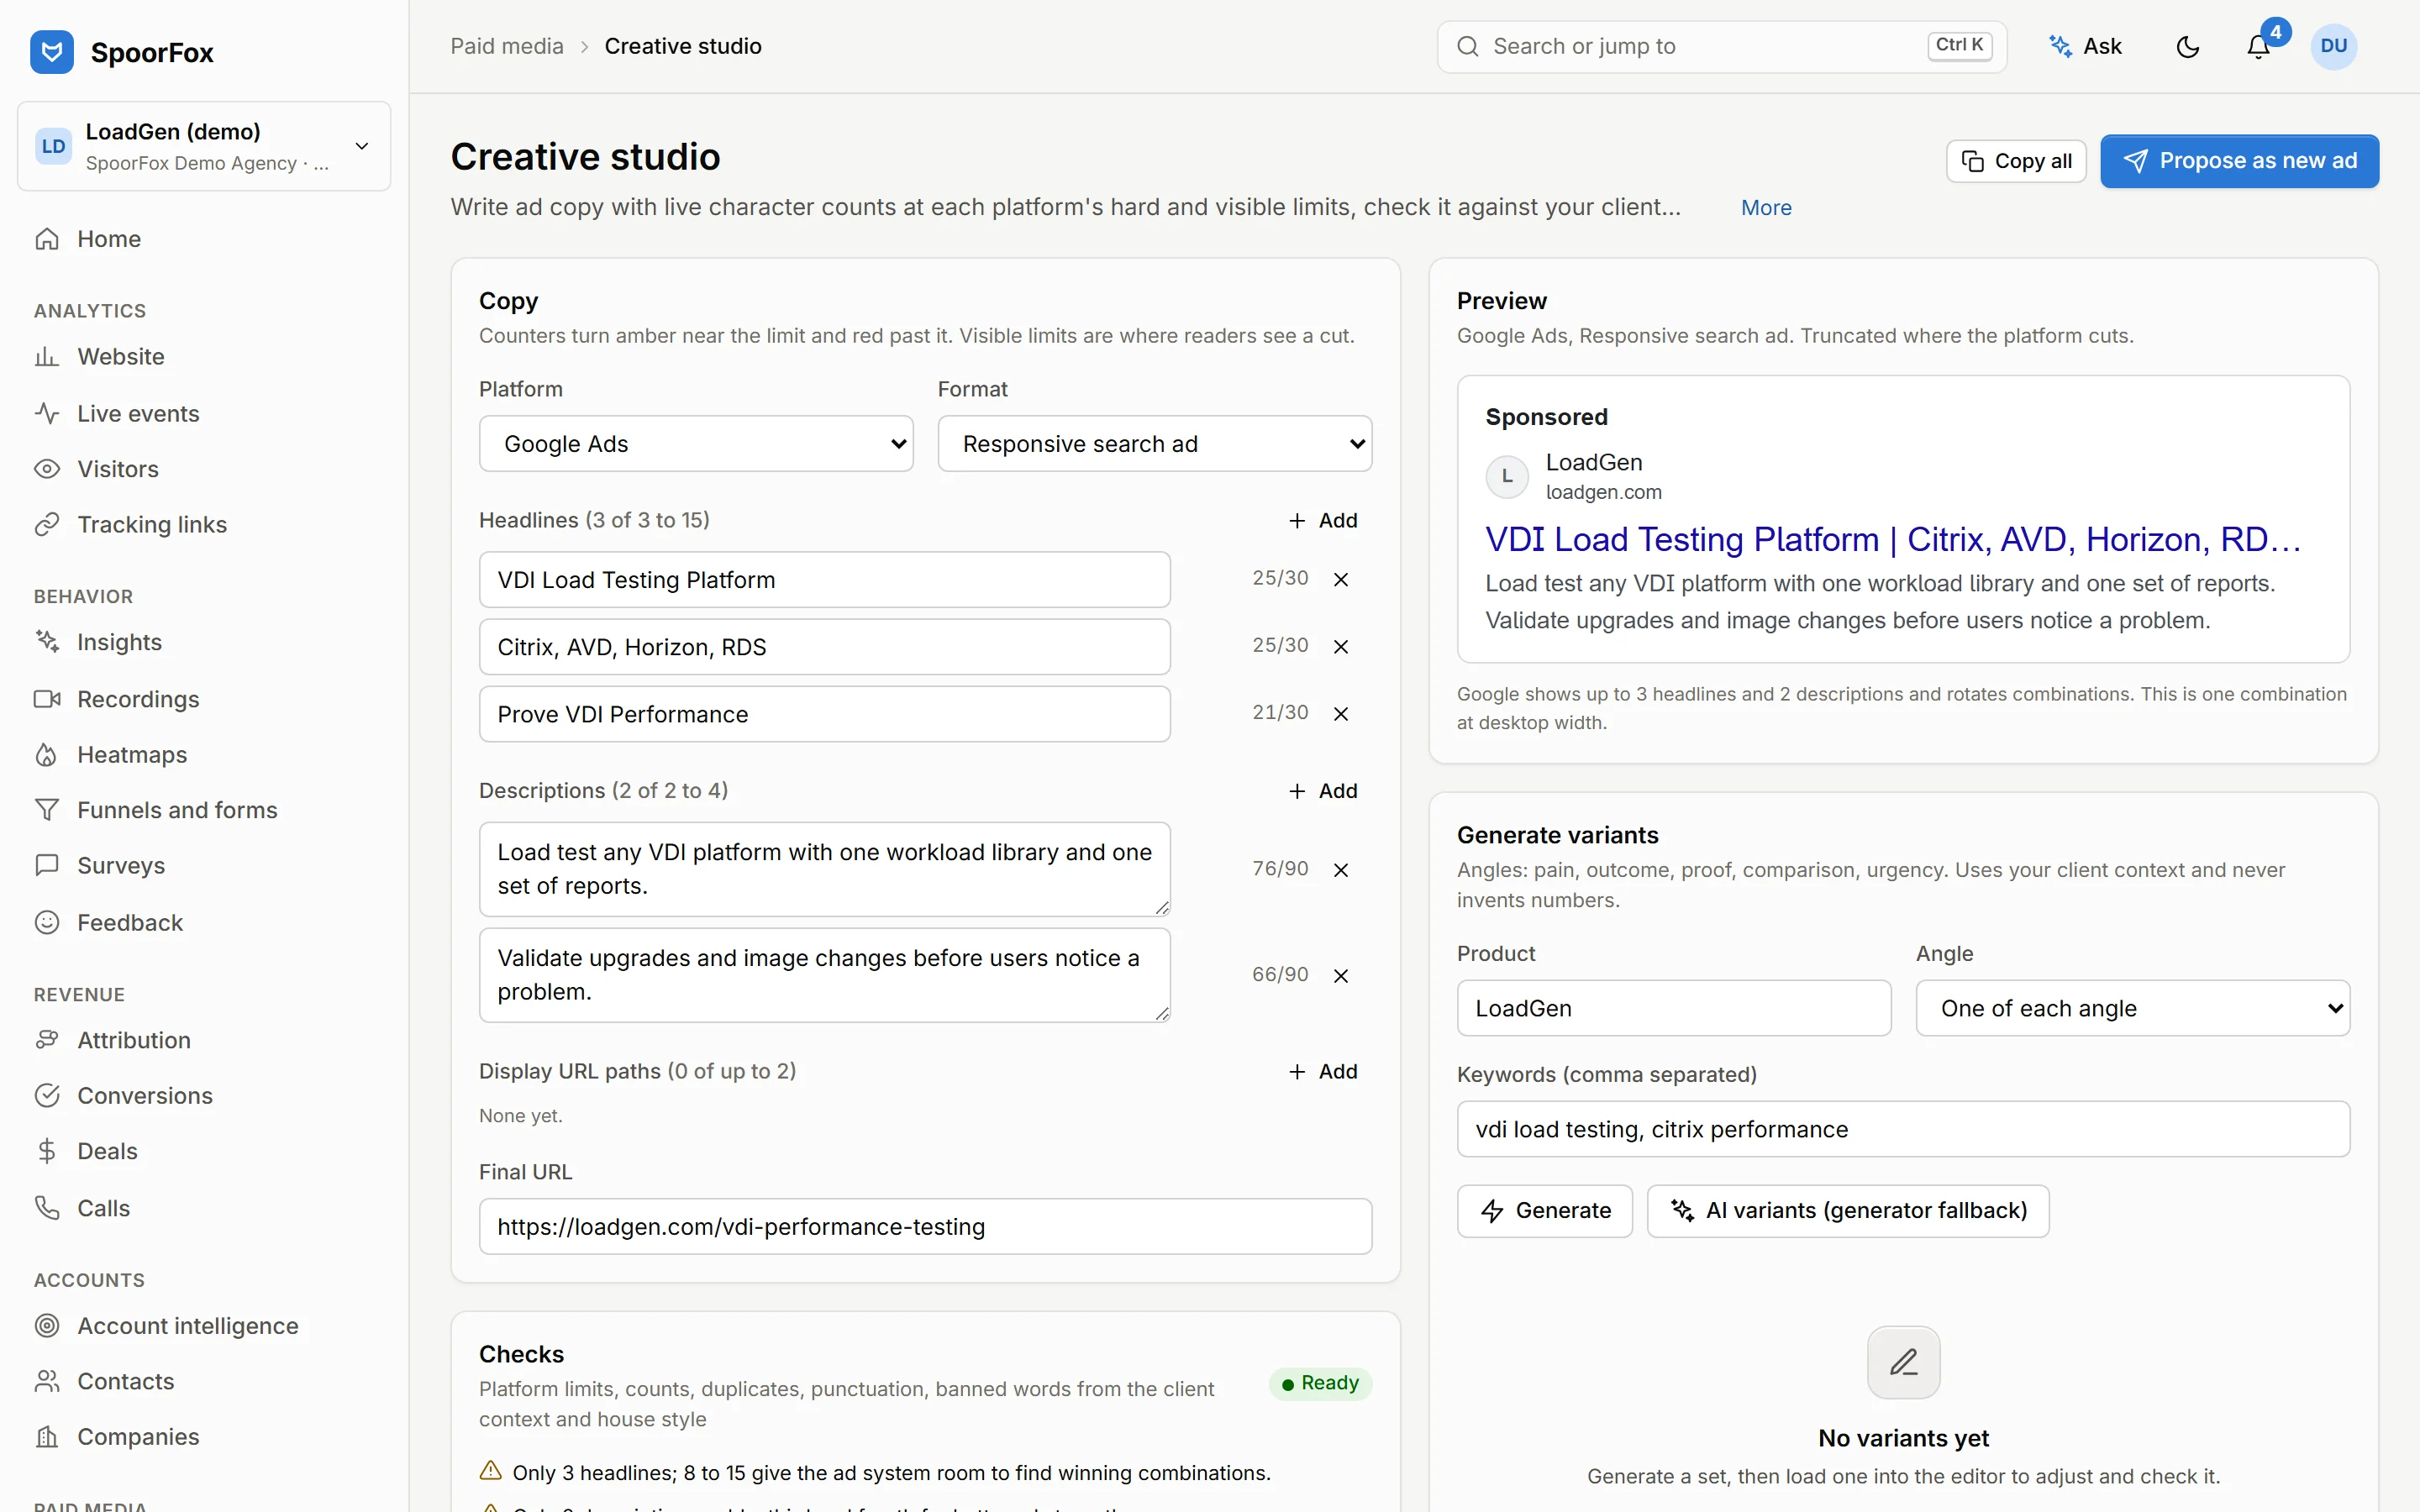This screenshot has width=2420, height=1512.
Task: Remove headline 'VDI Load Testing Platform'
Action: tap(1341, 579)
